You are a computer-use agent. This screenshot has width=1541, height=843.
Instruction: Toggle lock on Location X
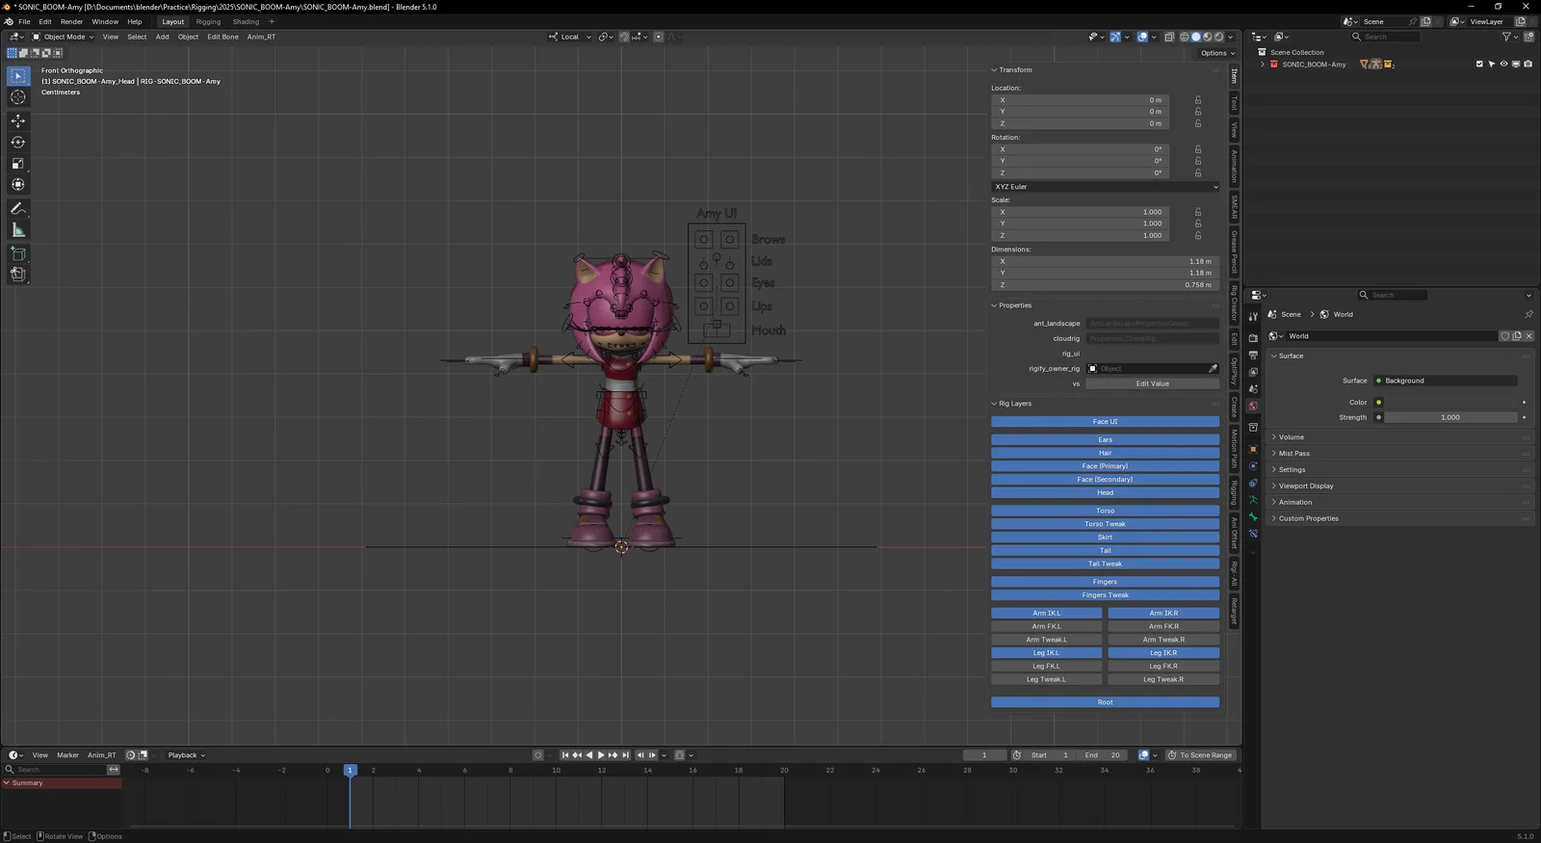1198,100
